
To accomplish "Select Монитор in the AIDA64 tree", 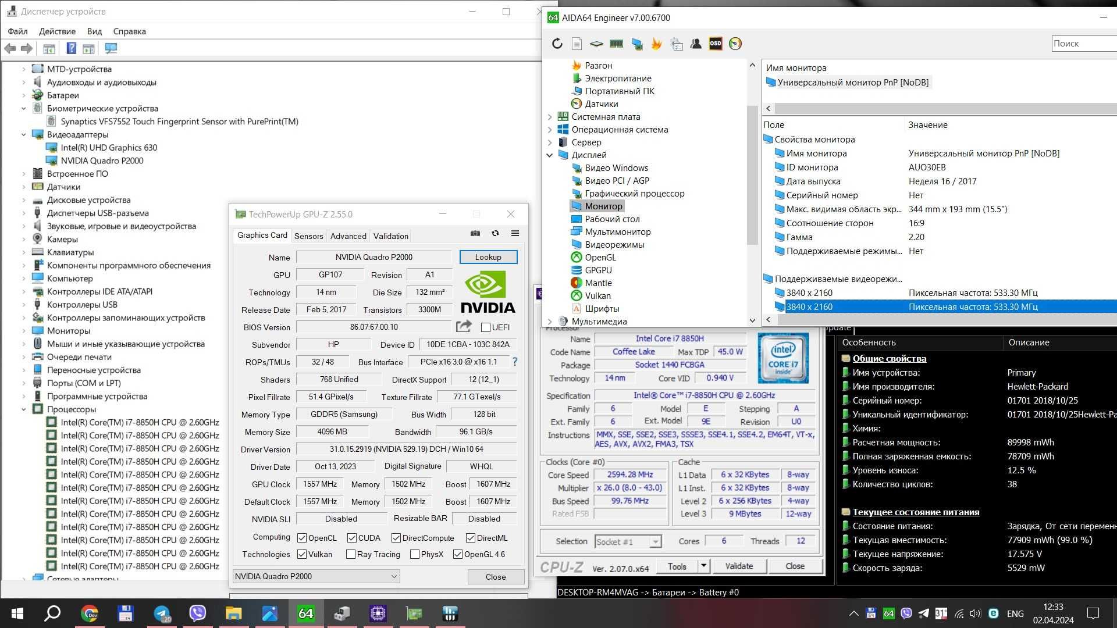I will [x=603, y=206].
